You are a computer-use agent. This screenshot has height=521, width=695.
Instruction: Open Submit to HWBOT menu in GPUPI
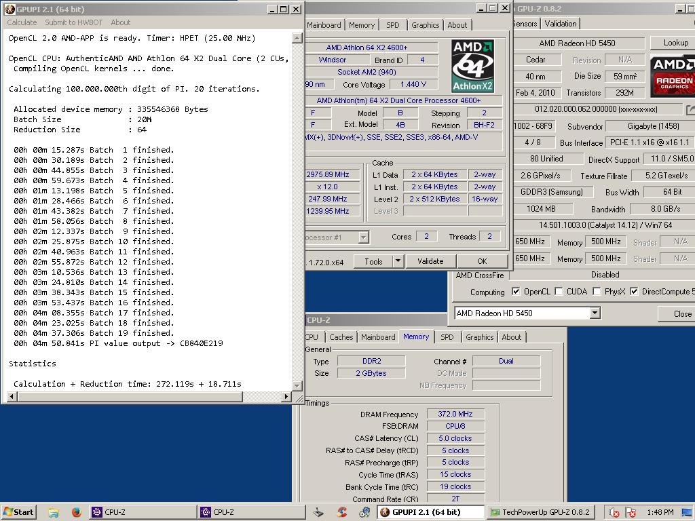pos(73,22)
